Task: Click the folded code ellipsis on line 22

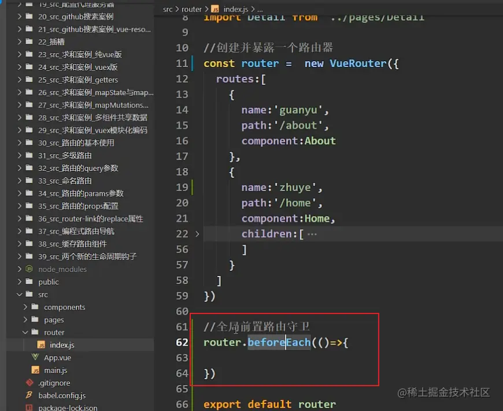Action: tap(312, 234)
